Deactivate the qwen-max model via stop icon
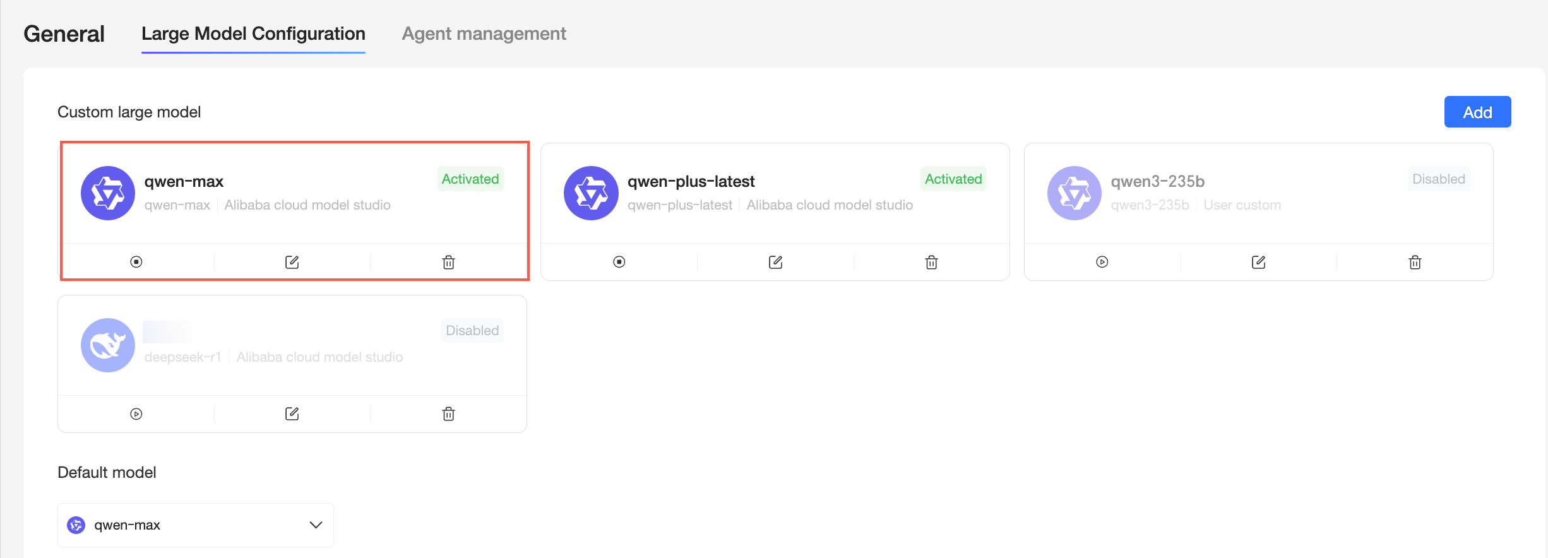 [136, 262]
